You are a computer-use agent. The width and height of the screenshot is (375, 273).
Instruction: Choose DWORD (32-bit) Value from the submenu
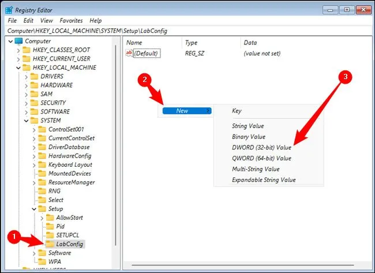[x=261, y=147]
